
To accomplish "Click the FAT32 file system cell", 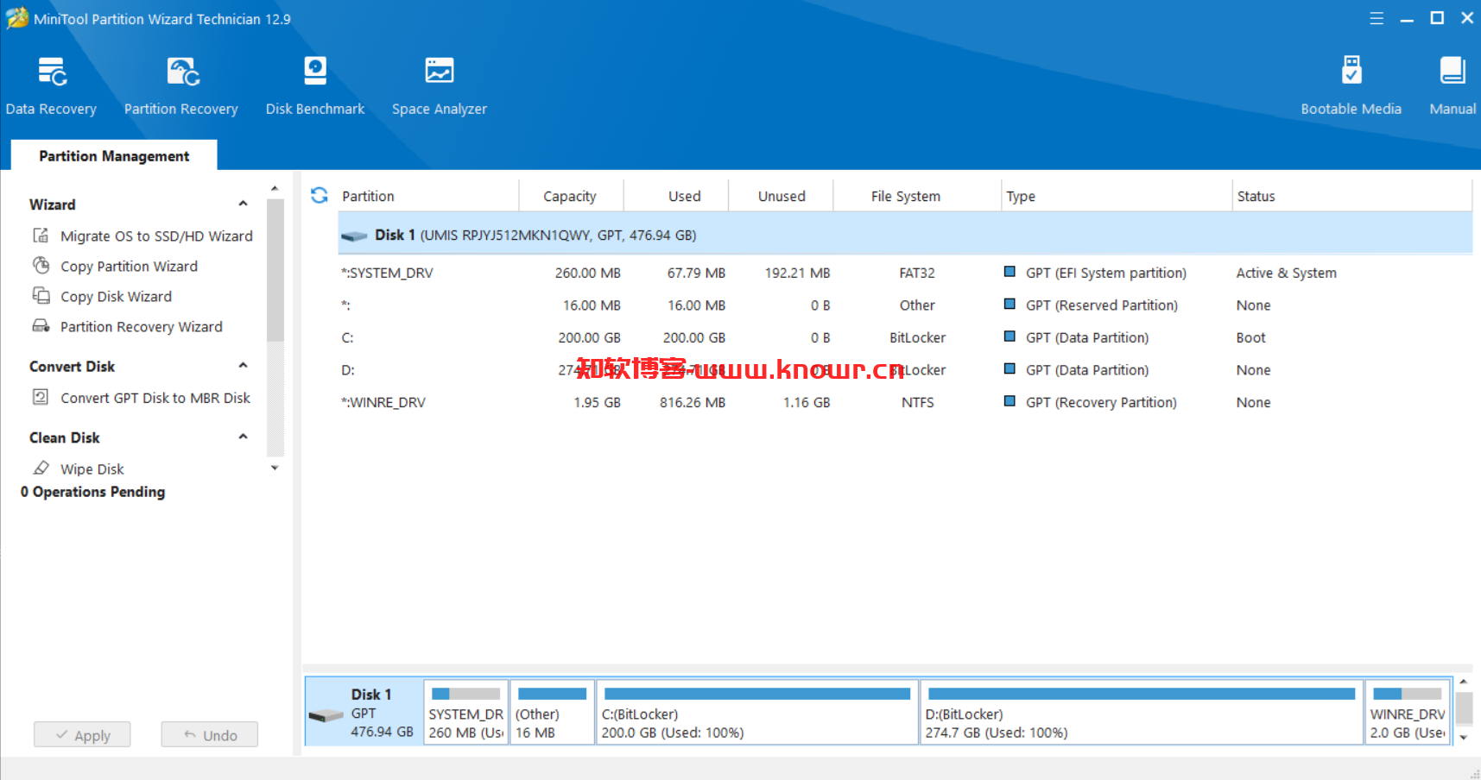I will point(917,273).
